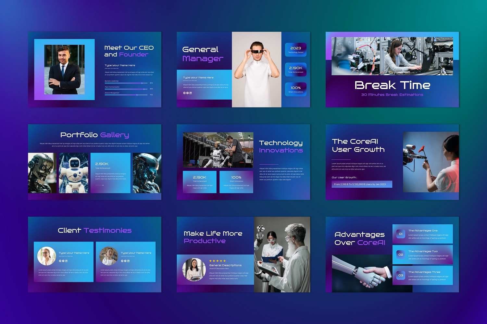Click the Technology Innovations heading
Image resolution: width=487 pixels, height=324 pixels.
pos(281,146)
